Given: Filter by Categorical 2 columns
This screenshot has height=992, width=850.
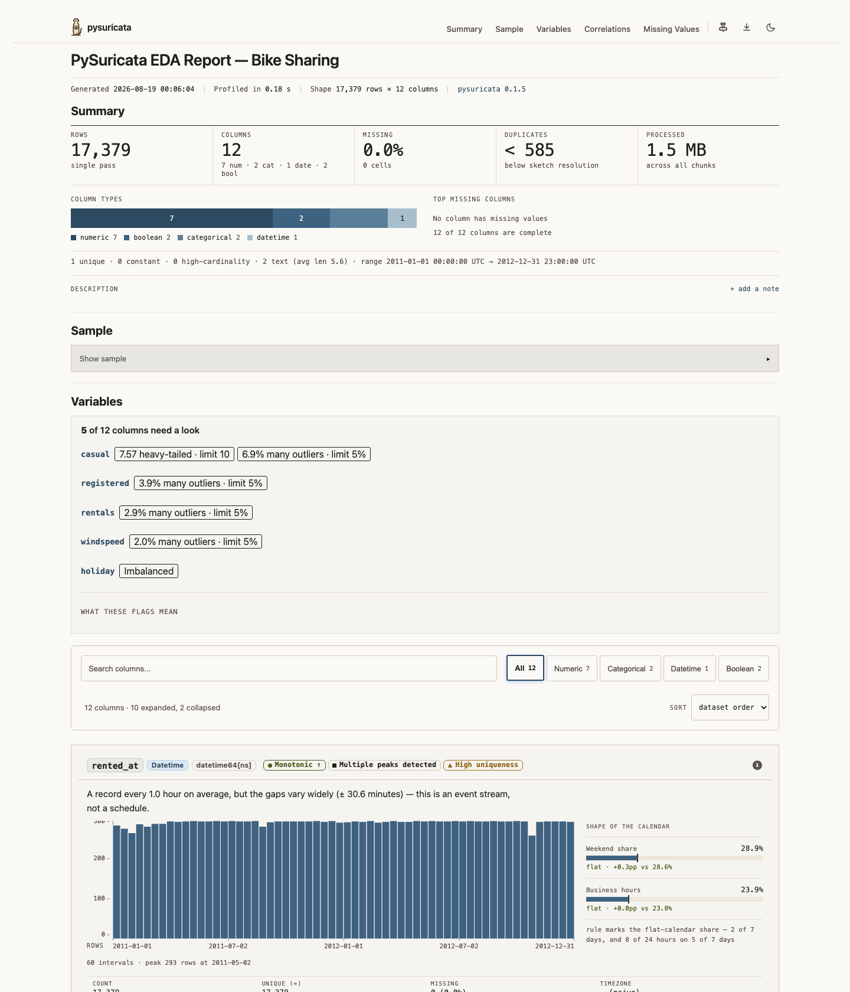Looking at the screenshot, I should pos(630,668).
